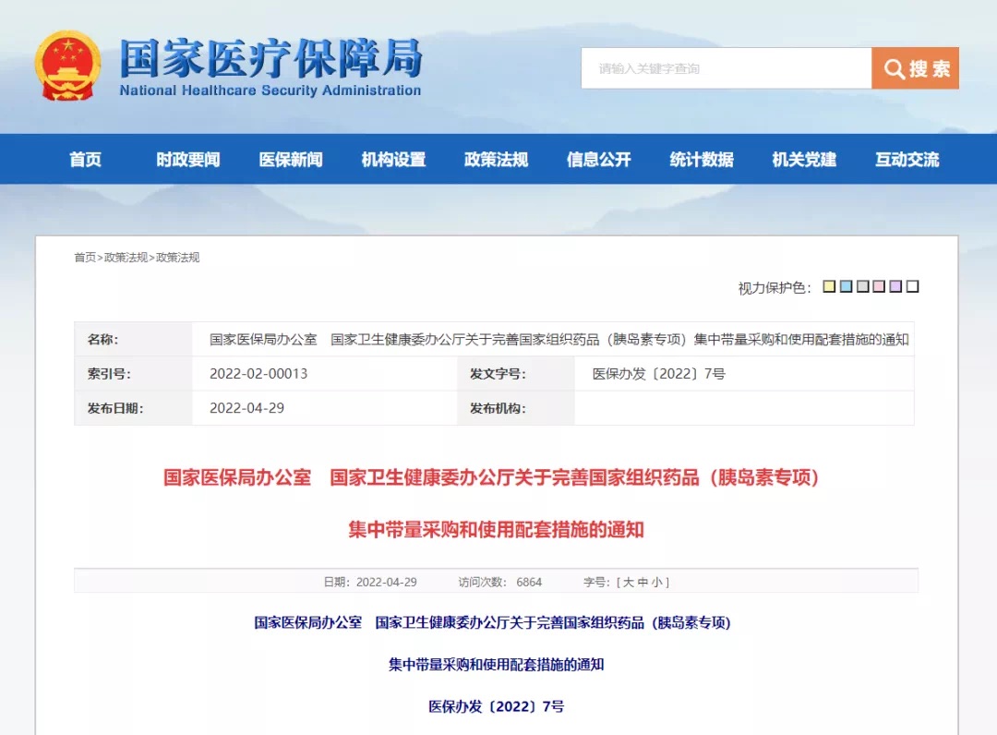Image resolution: width=997 pixels, height=735 pixels.
Task: Click the 名称: label cell
Action: coord(134,340)
